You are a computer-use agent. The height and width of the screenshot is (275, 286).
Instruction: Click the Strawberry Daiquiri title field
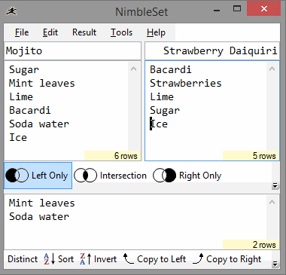(212, 51)
